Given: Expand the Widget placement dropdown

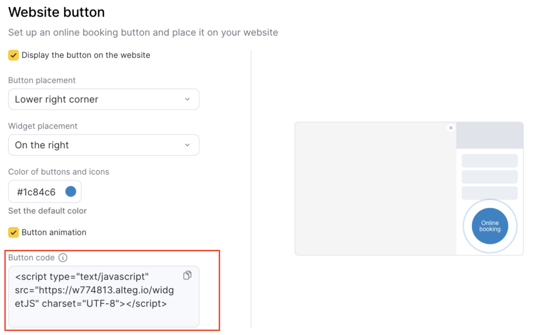Looking at the screenshot, I should (104, 145).
